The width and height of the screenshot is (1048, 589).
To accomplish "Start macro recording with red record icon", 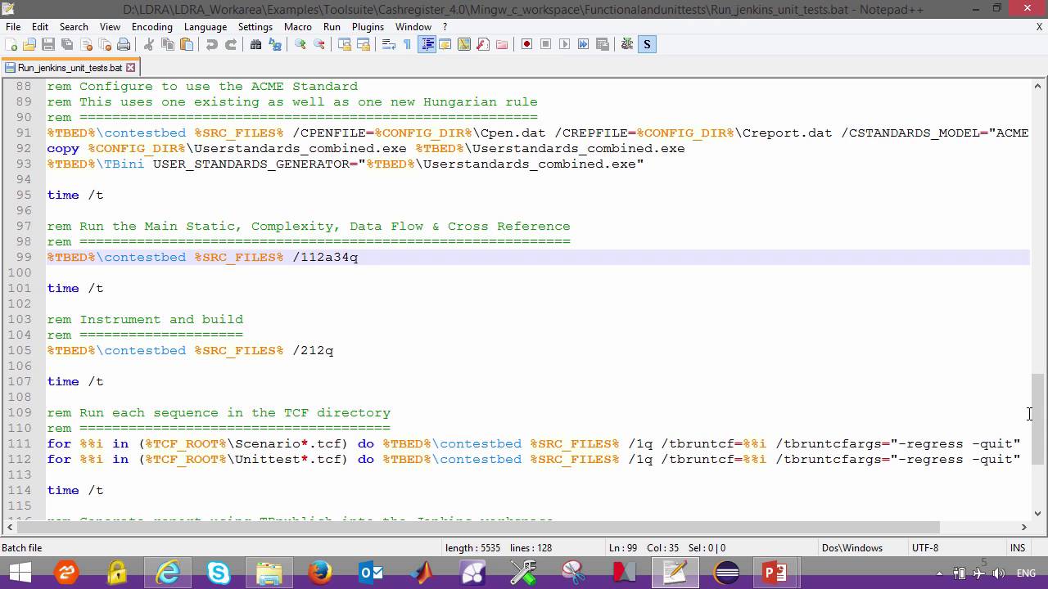I will (x=526, y=44).
